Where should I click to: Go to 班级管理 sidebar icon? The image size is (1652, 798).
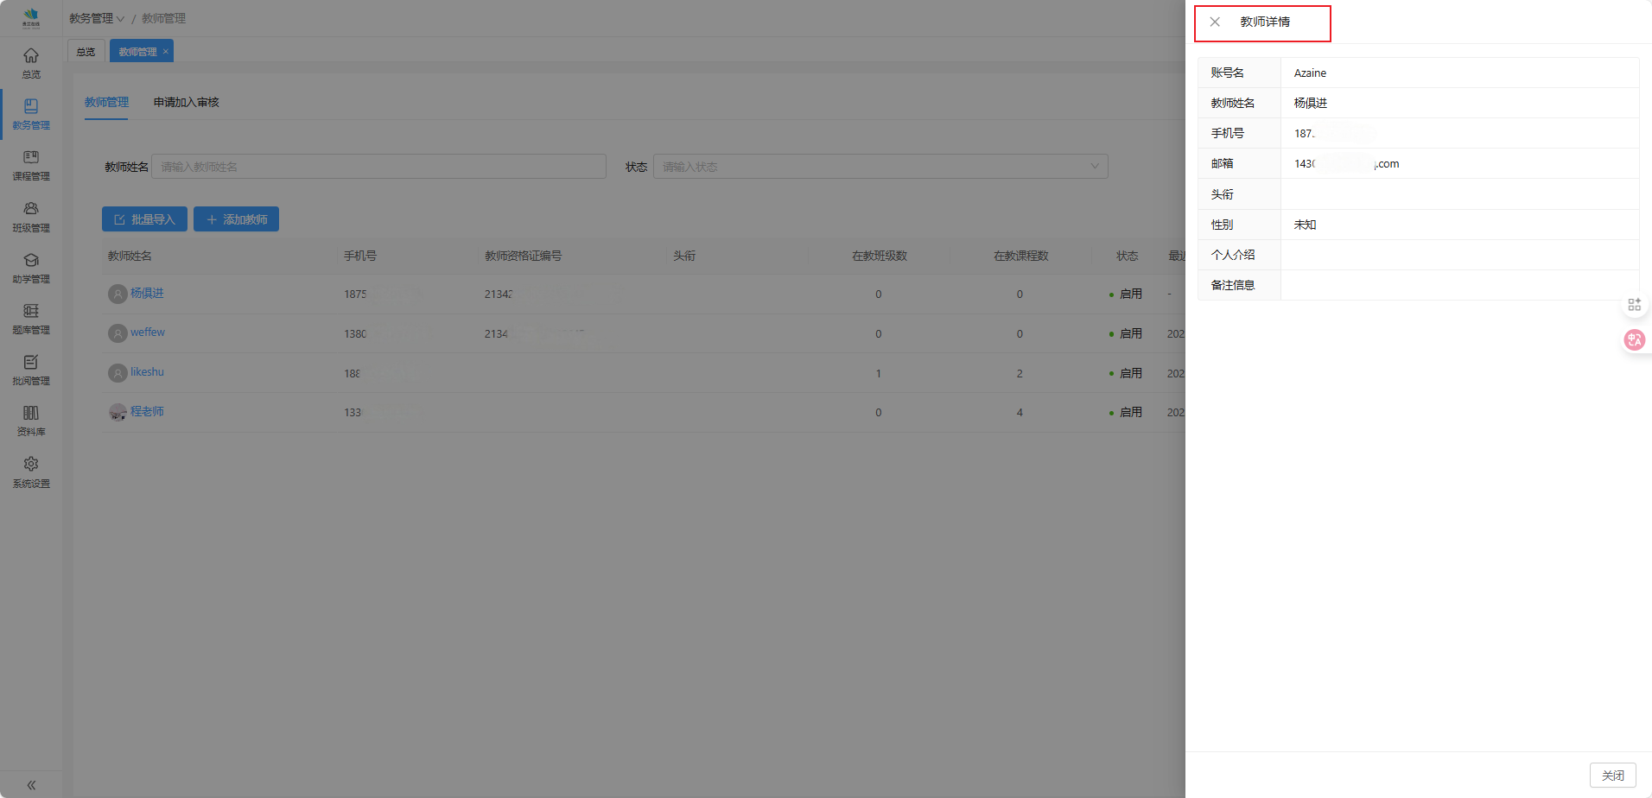pyautogui.click(x=31, y=216)
